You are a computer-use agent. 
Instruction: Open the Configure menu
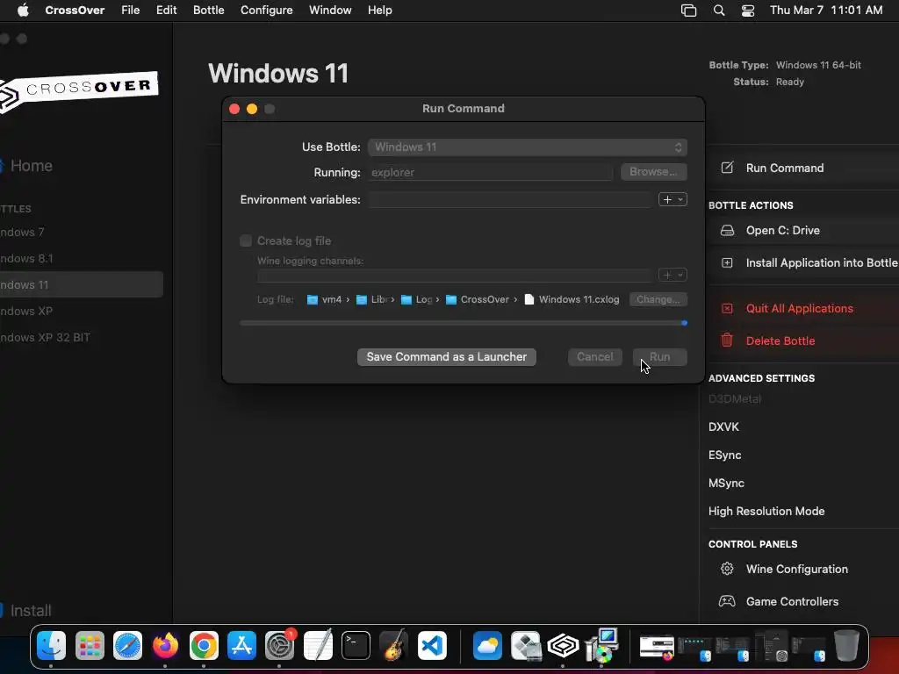click(x=267, y=11)
